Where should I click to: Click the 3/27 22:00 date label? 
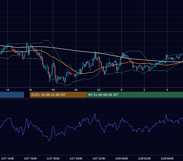pos(99,158)
